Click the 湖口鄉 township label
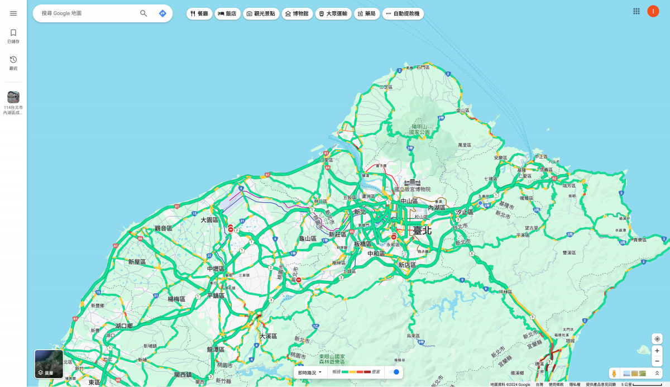Image resolution: width=670 pixels, height=387 pixels. tap(124, 326)
